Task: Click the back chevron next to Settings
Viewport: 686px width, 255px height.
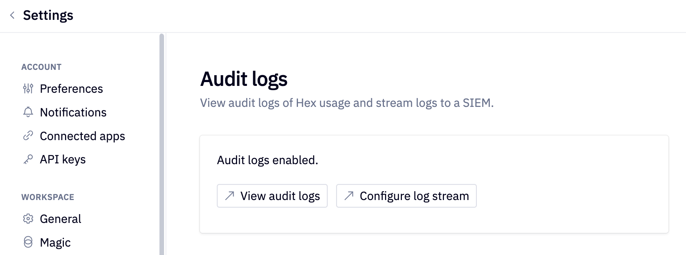Action: click(x=12, y=15)
